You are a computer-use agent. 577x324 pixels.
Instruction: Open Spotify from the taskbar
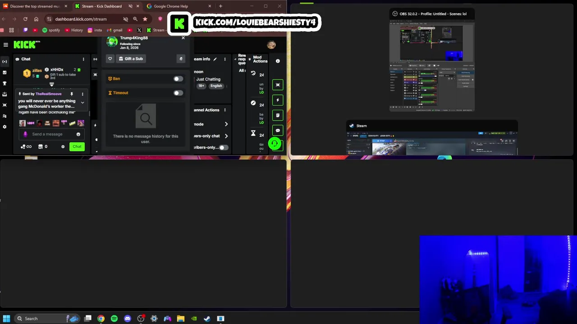[114, 319]
